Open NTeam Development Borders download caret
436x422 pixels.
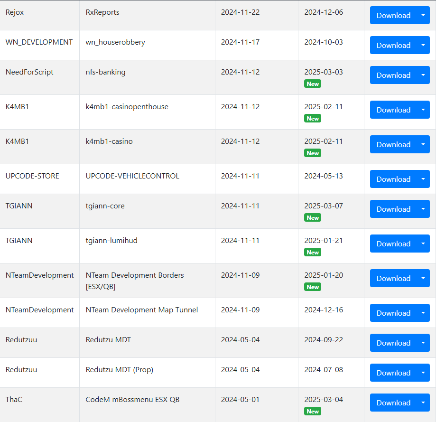point(423,278)
